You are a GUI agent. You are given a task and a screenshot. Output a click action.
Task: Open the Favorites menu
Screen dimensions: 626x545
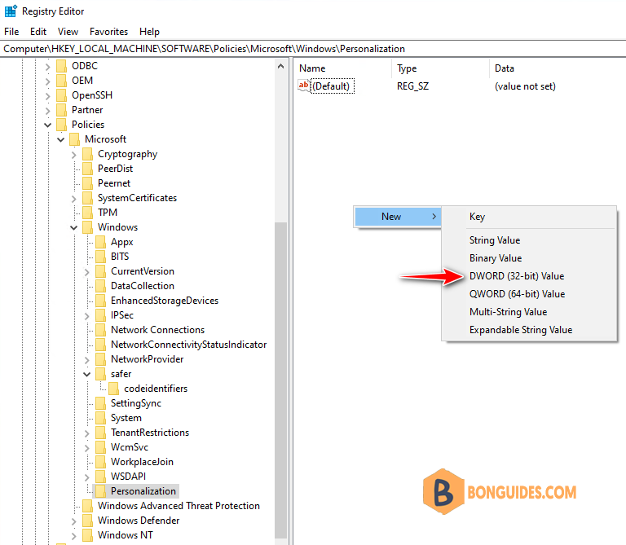pos(108,32)
